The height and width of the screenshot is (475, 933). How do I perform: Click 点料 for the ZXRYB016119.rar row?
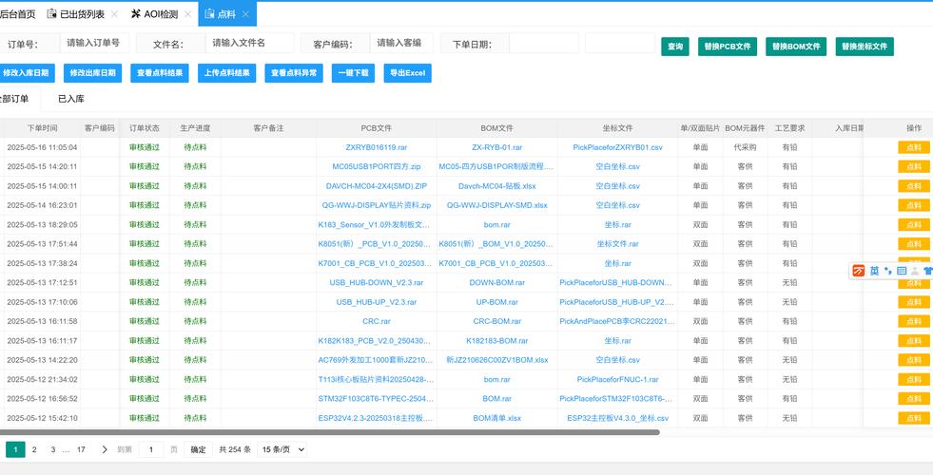tap(914, 147)
